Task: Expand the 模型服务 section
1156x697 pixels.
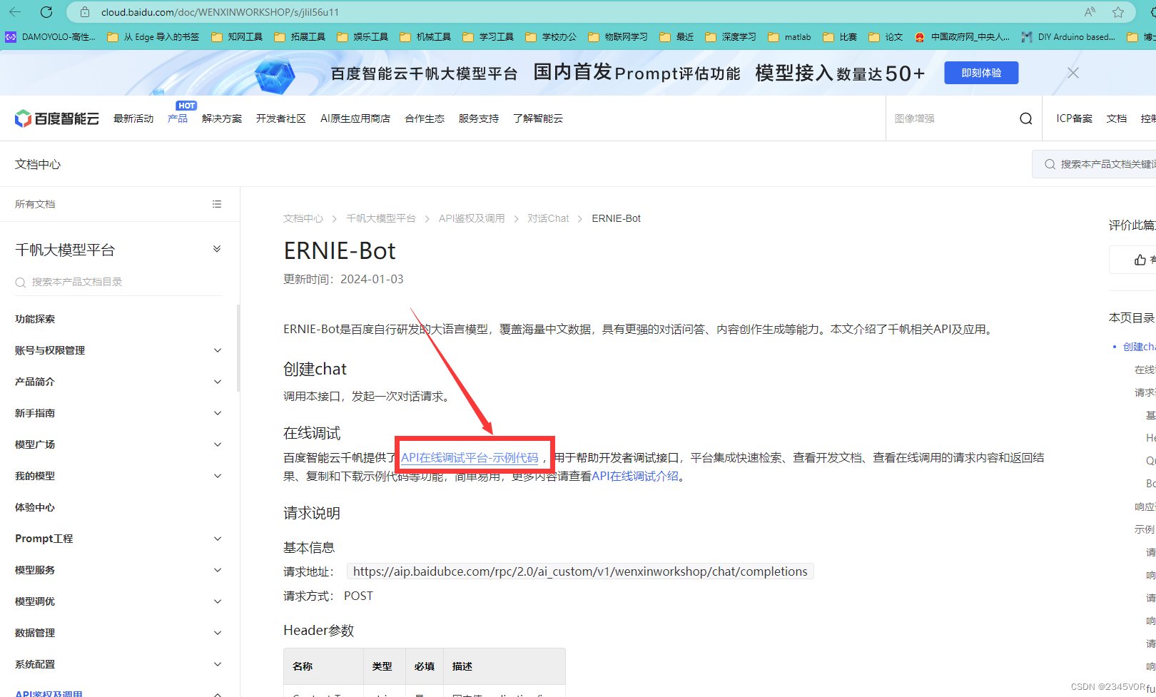Action: click(118, 570)
